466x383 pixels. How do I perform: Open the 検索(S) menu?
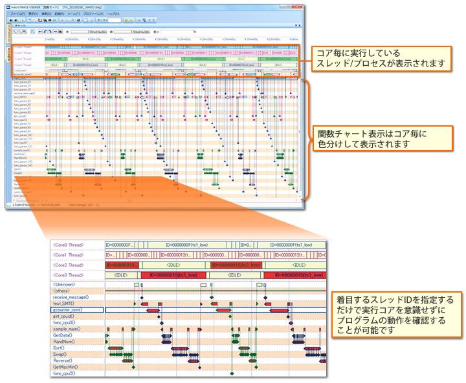tap(46, 14)
